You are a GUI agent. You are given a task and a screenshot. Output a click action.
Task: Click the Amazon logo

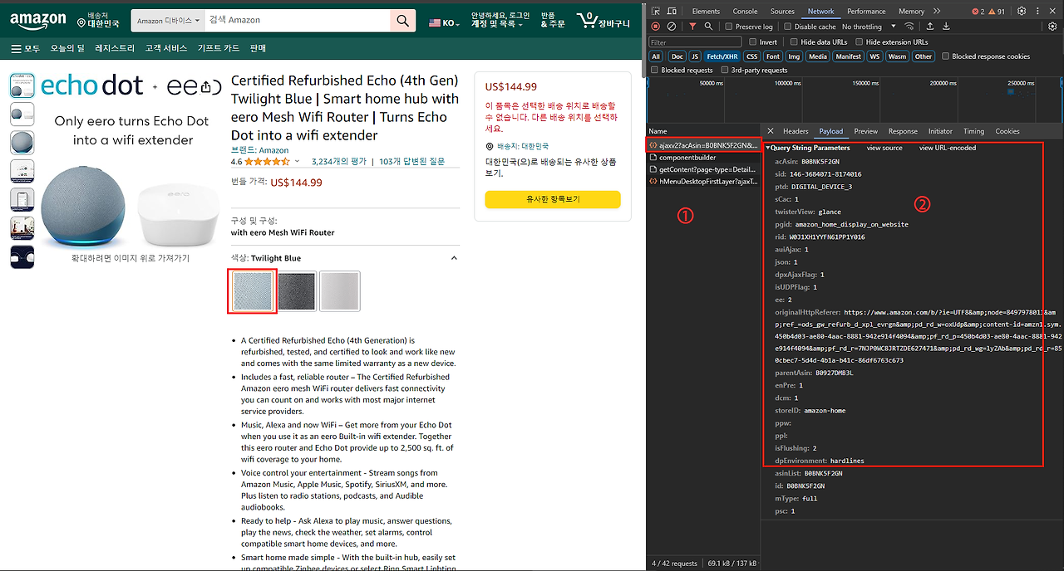click(x=38, y=20)
